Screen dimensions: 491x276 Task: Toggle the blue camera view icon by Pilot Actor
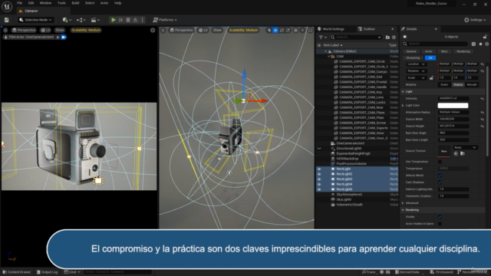(64, 37)
